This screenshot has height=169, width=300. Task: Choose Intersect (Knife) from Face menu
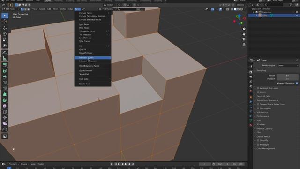pos(93,58)
